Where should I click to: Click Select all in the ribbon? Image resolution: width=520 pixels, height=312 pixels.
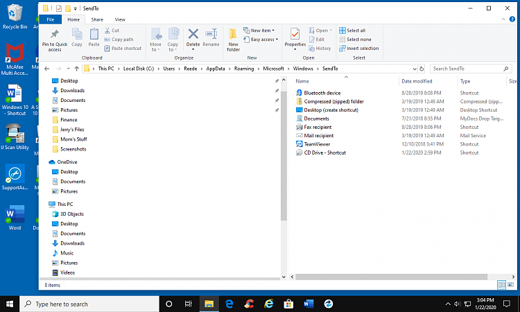pyautogui.click(x=355, y=31)
